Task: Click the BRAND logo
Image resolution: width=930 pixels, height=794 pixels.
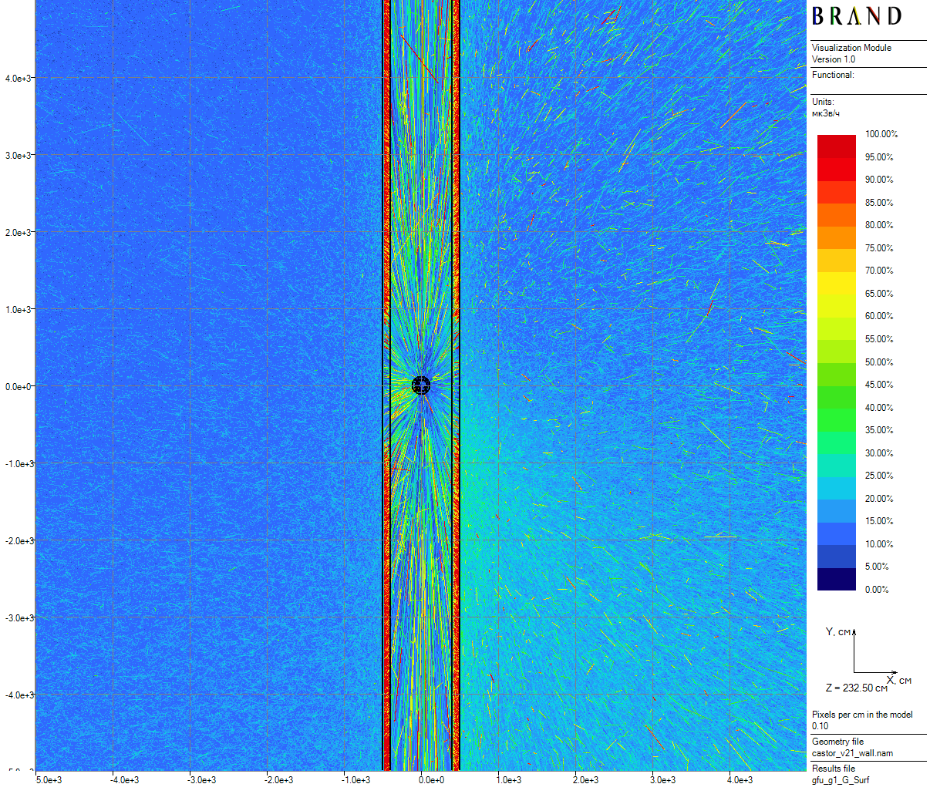Action: [856, 16]
